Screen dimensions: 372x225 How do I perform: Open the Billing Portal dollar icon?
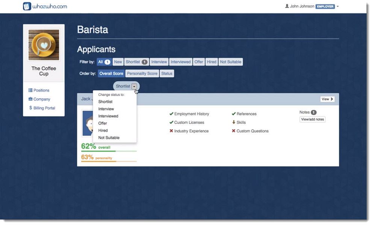click(30, 108)
